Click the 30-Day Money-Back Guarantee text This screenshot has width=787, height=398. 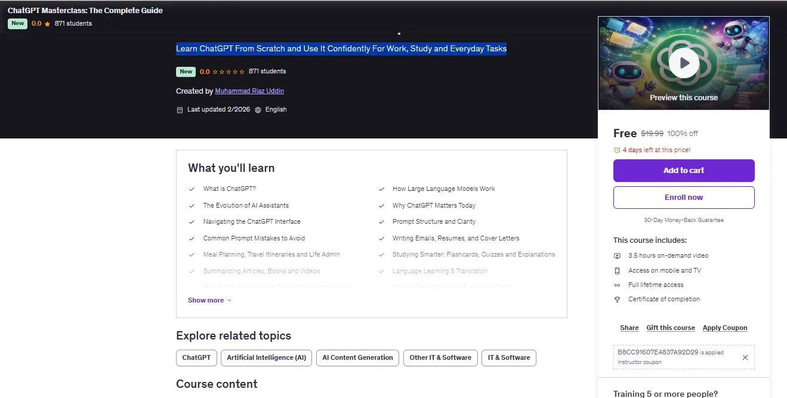[684, 220]
